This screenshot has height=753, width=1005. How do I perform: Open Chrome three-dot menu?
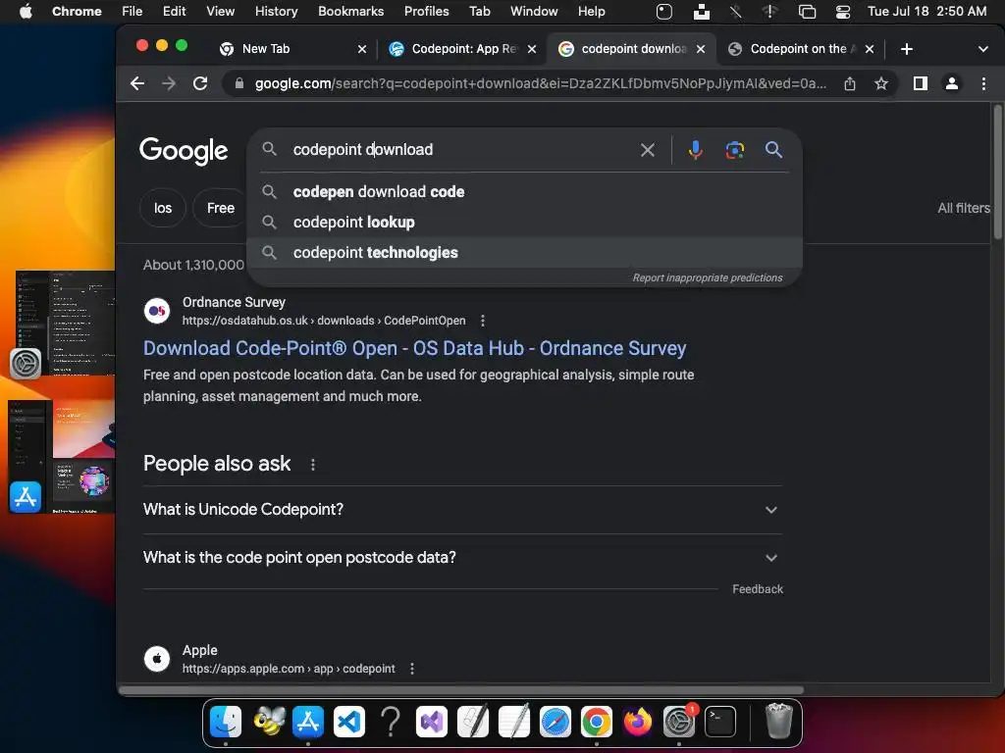pyautogui.click(x=983, y=83)
